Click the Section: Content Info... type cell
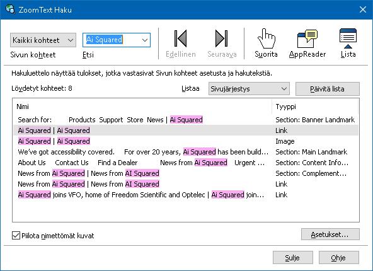Screen dimensions: 373x271 (x=312, y=163)
